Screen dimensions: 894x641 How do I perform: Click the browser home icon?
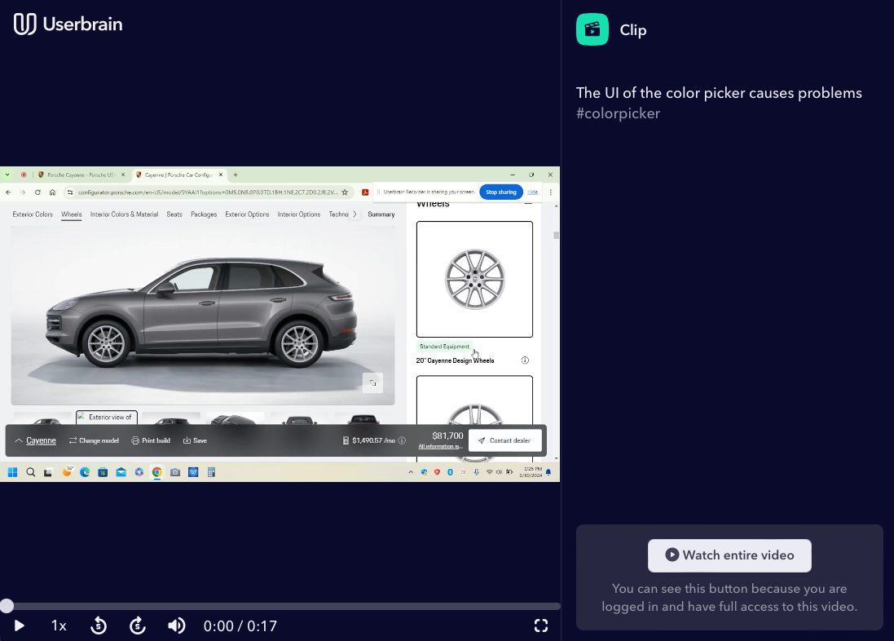coord(52,192)
